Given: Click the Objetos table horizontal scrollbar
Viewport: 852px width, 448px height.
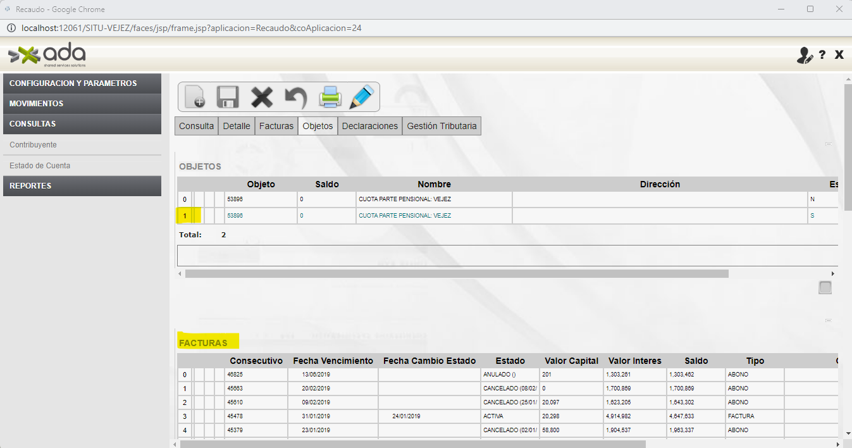Looking at the screenshot, I should 456,274.
